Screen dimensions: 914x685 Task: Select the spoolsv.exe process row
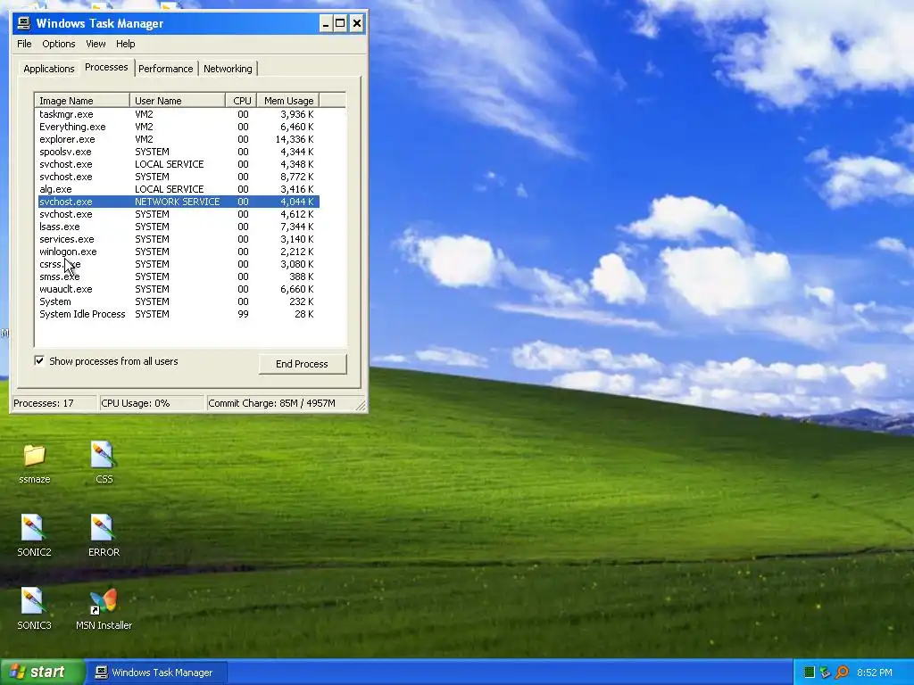[179, 152]
